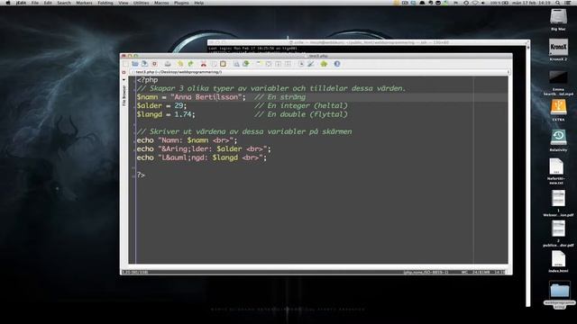Screen dimensions: 577x324
Task: Open the jEdit application menu
Action: 21,3
